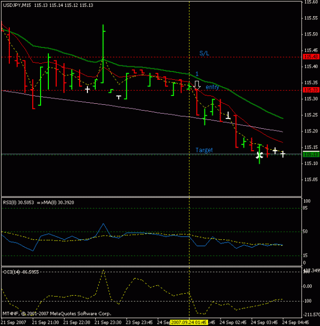The image size is (320, 326).
Task: Click the 115.55 price axis label
Action: pos(311,18)
